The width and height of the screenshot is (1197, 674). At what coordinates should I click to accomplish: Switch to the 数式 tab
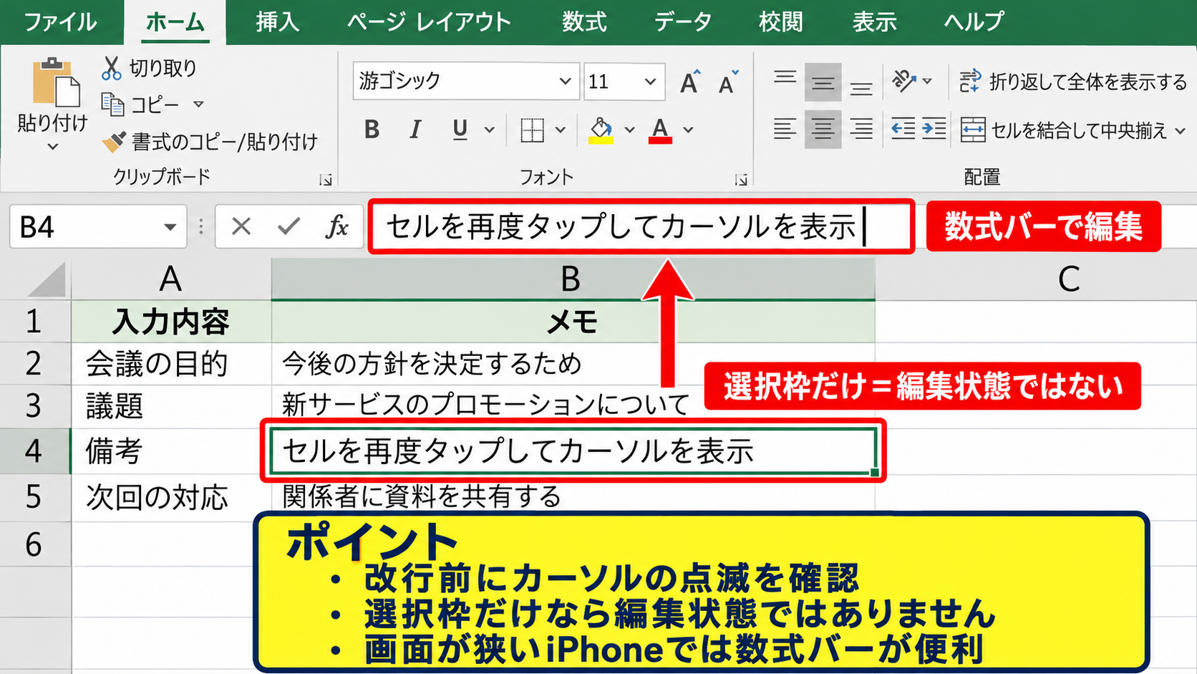(x=584, y=22)
